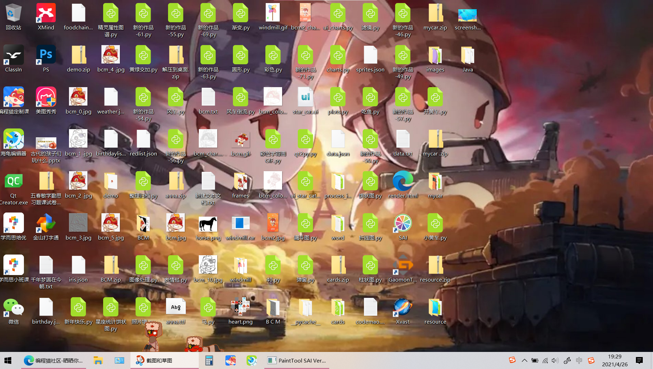Screen dimensions: 653x369
Task: Select the 新年快乐.py file
Action: coord(79,311)
